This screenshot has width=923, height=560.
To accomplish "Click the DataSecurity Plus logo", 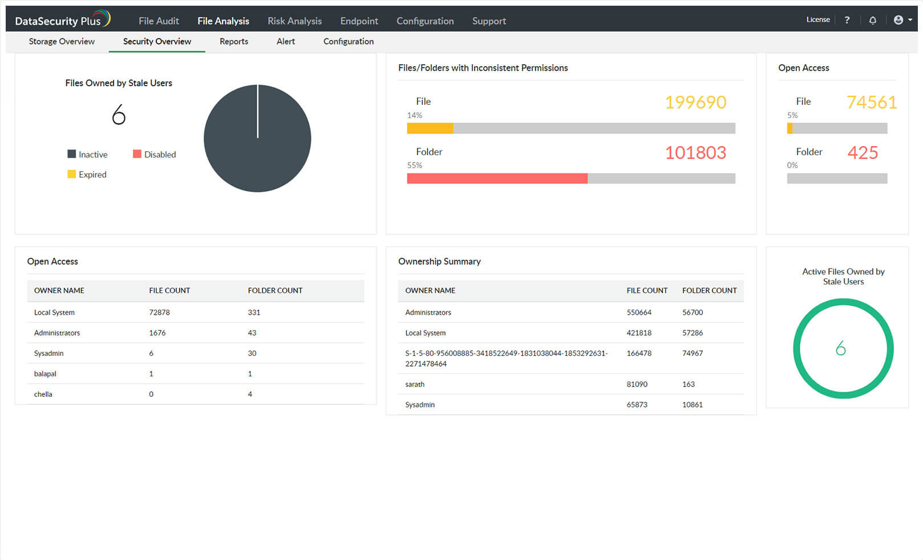I will (63, 20).
